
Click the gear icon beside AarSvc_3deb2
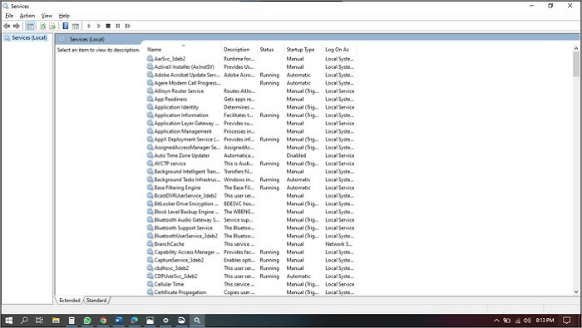click(x=150, y=59)
